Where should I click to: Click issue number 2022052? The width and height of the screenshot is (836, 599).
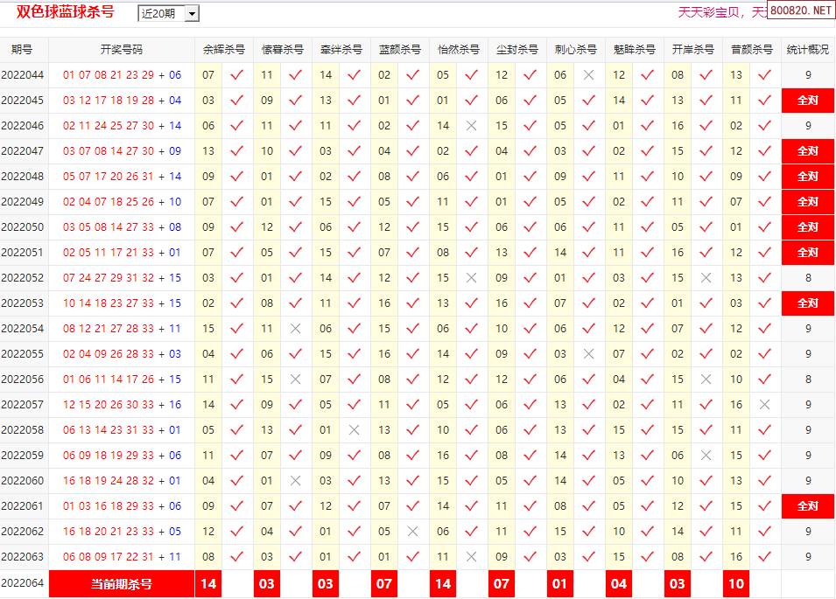coord(23,278)
